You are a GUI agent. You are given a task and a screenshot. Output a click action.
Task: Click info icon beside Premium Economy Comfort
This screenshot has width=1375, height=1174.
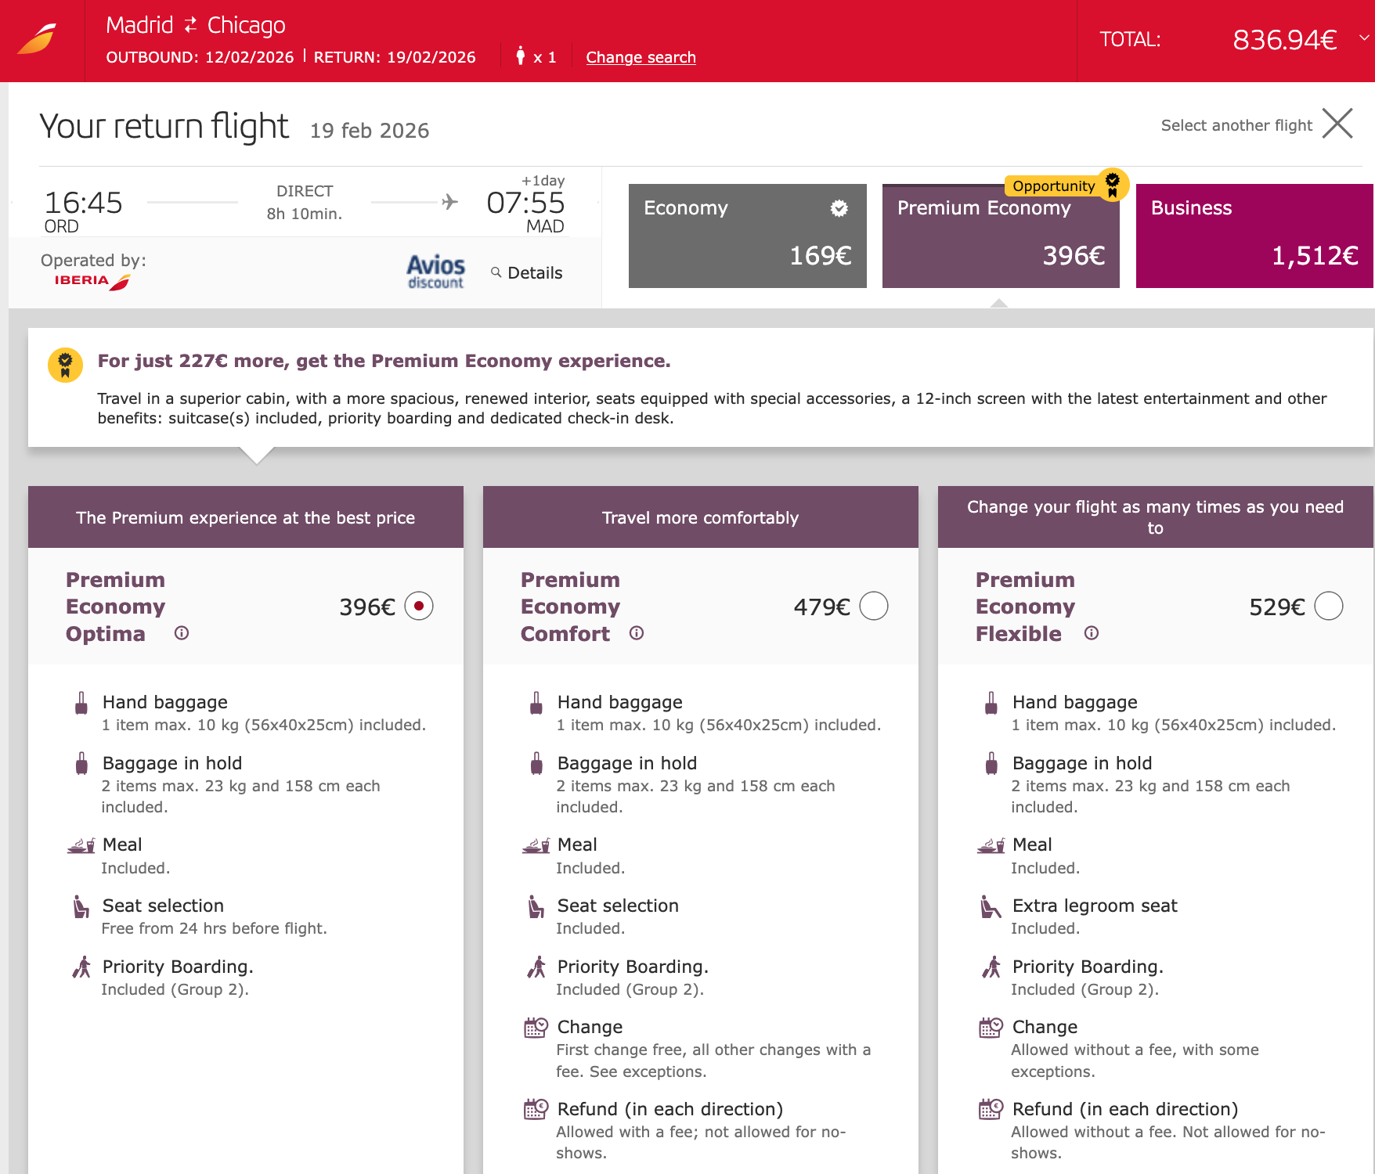[637, 633]
